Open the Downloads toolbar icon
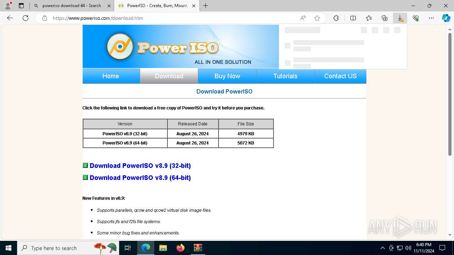Image resolution: width=454 pixels, height=255 pixels. pos(400,18)
